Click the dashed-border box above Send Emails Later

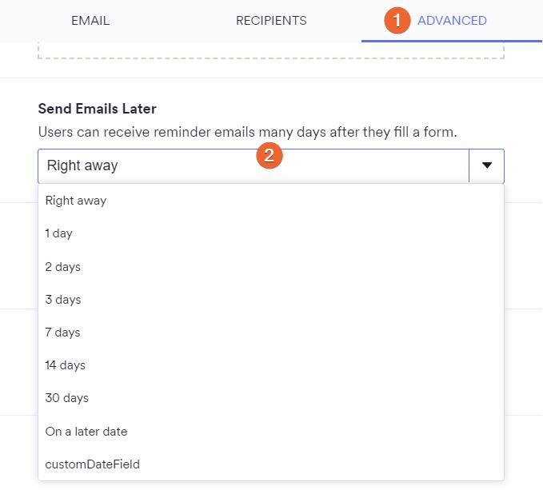click(x=271, y=53)
